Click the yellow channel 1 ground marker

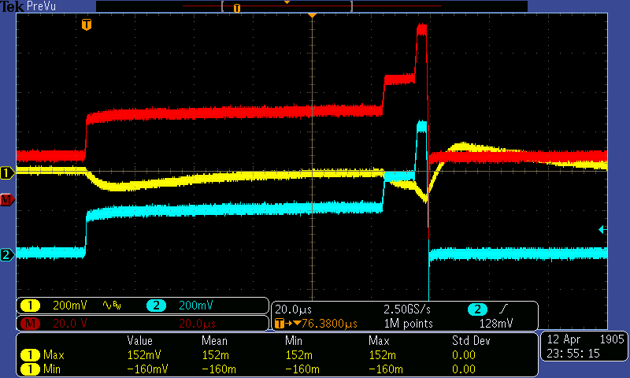7,172
